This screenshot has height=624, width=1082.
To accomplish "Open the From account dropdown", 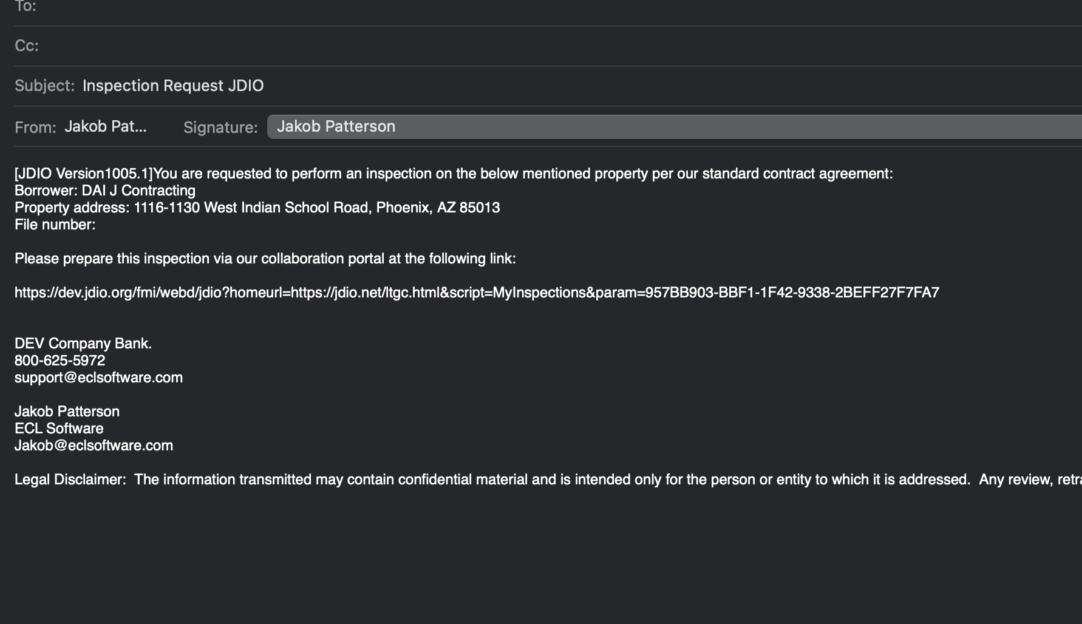I will pos(106,127).
